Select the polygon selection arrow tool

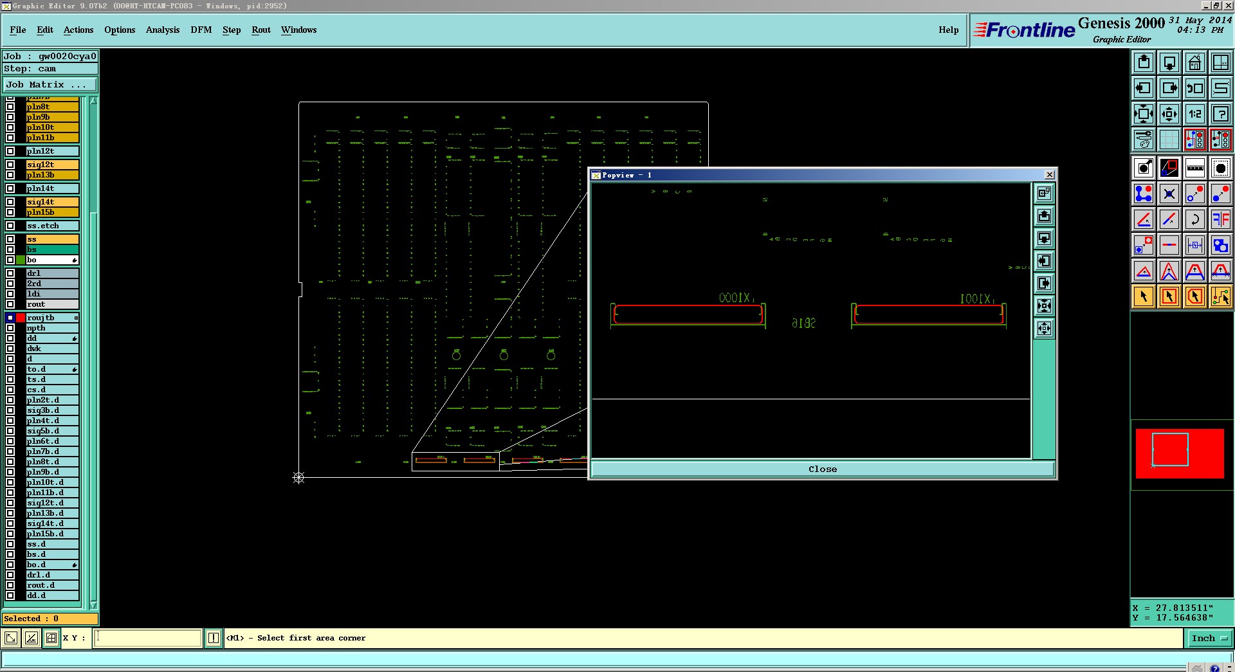1195,296
